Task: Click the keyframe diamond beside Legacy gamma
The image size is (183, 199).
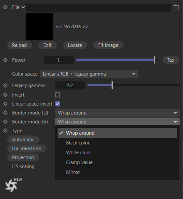Action: (x=5, y=85)
